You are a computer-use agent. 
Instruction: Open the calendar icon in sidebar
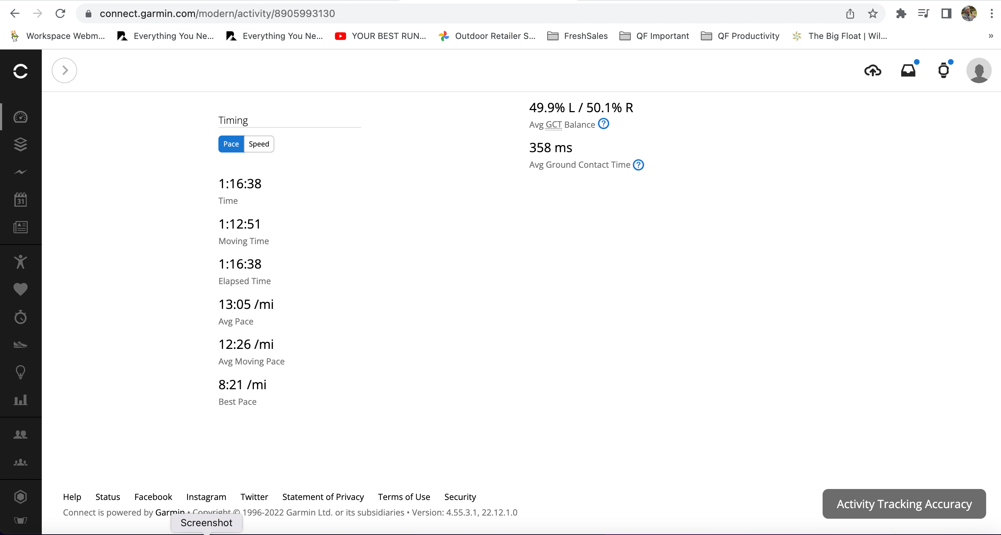(20, 200)
